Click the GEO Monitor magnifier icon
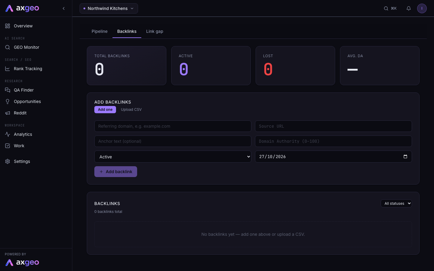Screen dimensions: 434x271 pyautogui.click(x=8, y=47)
